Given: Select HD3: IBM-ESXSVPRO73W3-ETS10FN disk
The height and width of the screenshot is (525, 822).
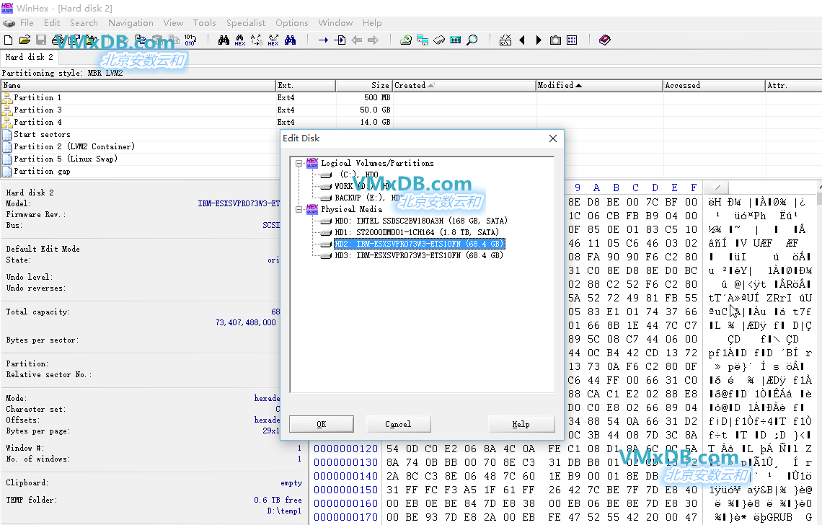Looking at the screenshot, I should (x=420, y=255).
